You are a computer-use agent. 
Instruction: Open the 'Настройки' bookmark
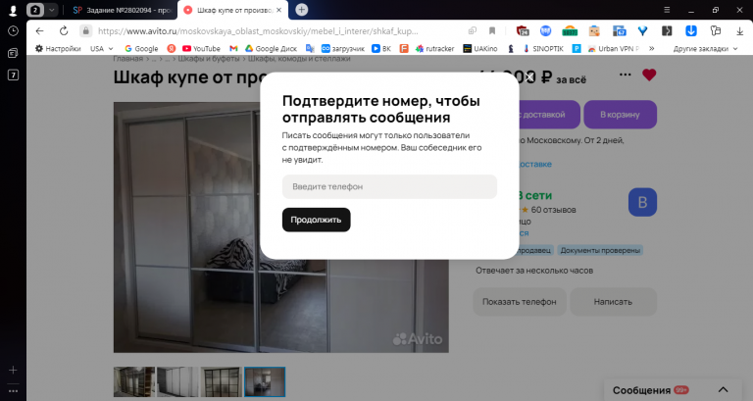(x=58, y=48)
